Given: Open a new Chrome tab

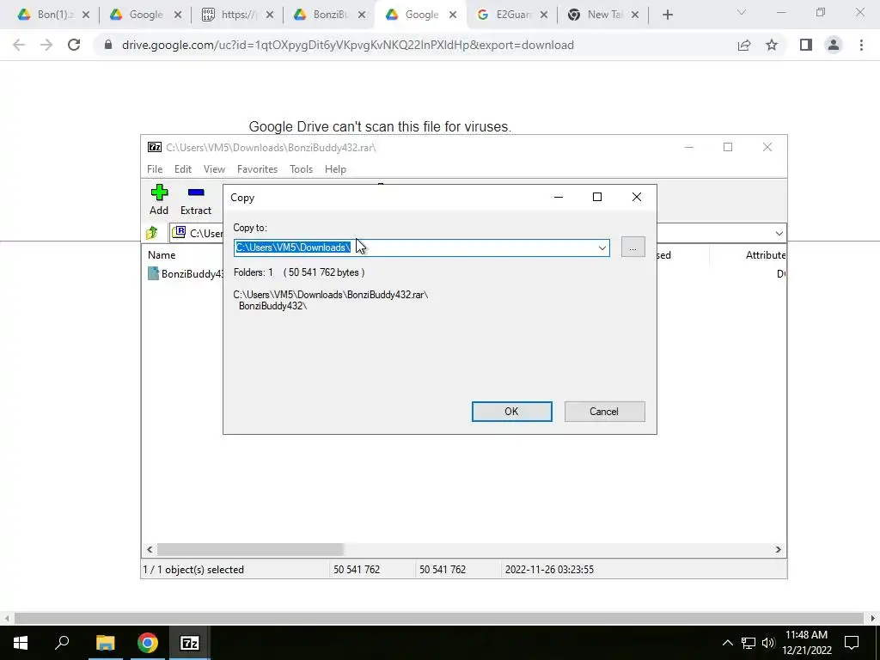Looking at the screenshot, I should coord(667,15).
